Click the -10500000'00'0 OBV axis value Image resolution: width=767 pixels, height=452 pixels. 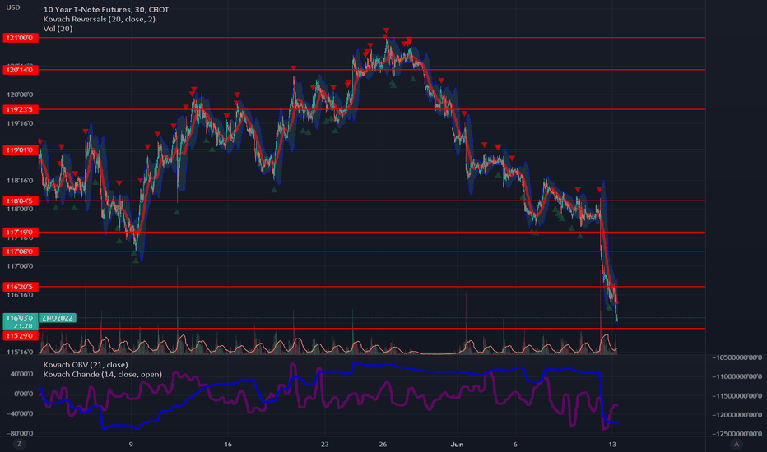coord(737,357)
